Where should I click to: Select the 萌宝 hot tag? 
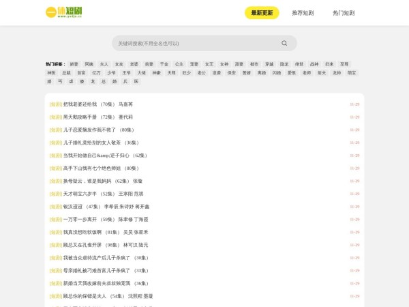click(x=352, y=72)
